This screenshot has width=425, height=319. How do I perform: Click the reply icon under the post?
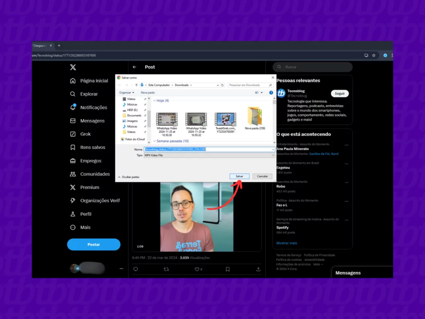coord(136,269)
